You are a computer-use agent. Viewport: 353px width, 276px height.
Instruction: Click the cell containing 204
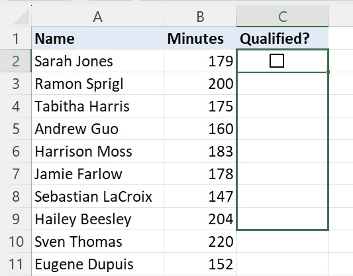tap(200, 219)
